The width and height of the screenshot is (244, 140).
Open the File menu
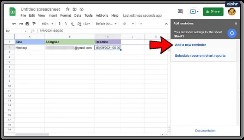coord(23,16)
